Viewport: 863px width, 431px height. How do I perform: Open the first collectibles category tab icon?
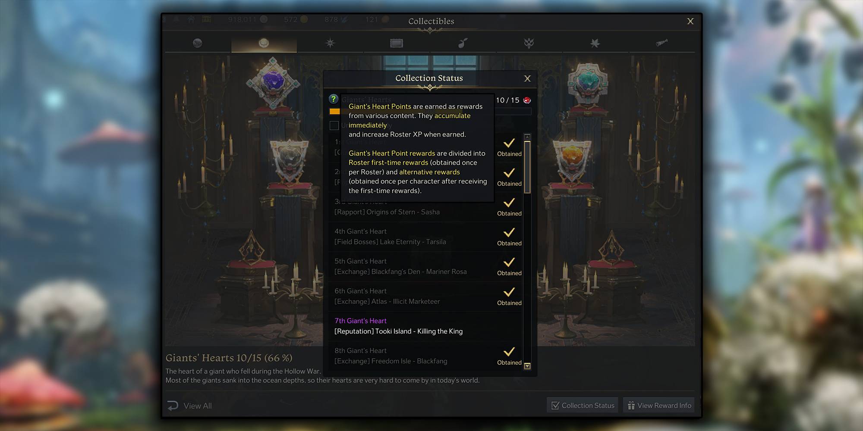coord(198,43)
